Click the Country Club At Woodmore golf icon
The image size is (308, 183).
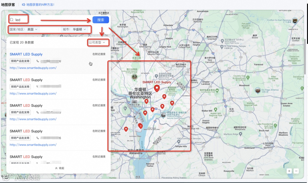pyautogui.click(x=248, y=77)
